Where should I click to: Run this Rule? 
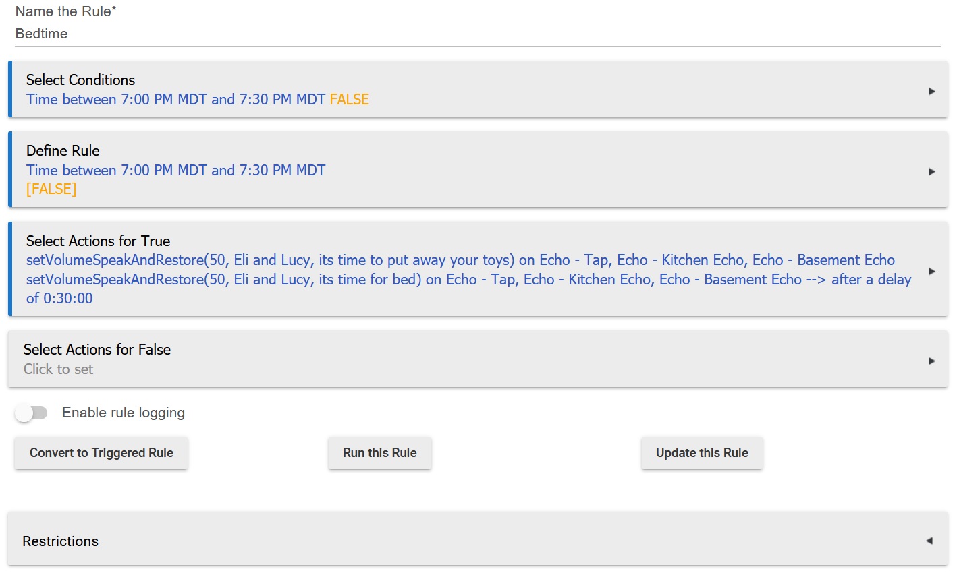[379, 453]
